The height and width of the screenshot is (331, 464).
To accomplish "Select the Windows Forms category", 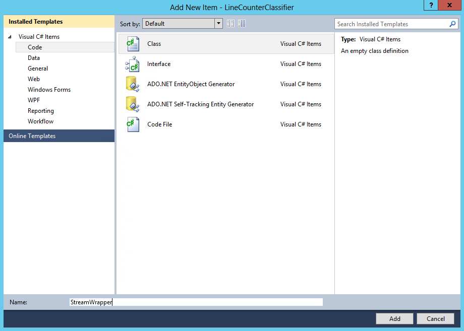I will [x=49, y=89].
